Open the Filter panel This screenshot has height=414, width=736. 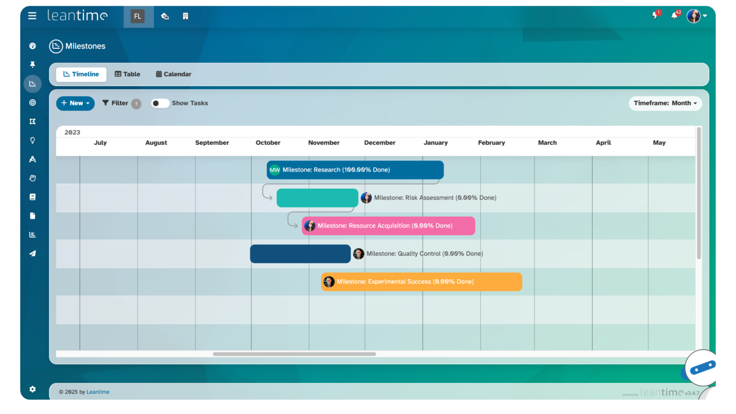pyautogui.click(x=117, y=103)
